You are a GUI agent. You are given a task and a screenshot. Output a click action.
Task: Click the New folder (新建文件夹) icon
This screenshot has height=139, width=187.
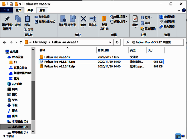coord(105,21)
